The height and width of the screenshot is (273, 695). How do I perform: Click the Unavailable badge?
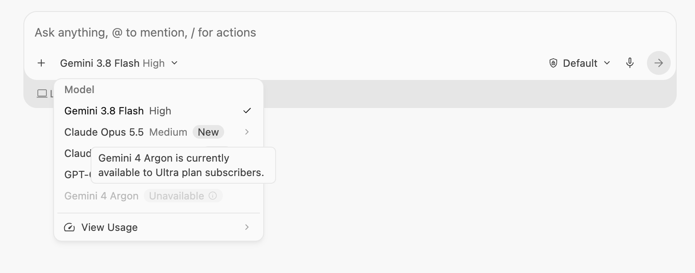point(183,196)
